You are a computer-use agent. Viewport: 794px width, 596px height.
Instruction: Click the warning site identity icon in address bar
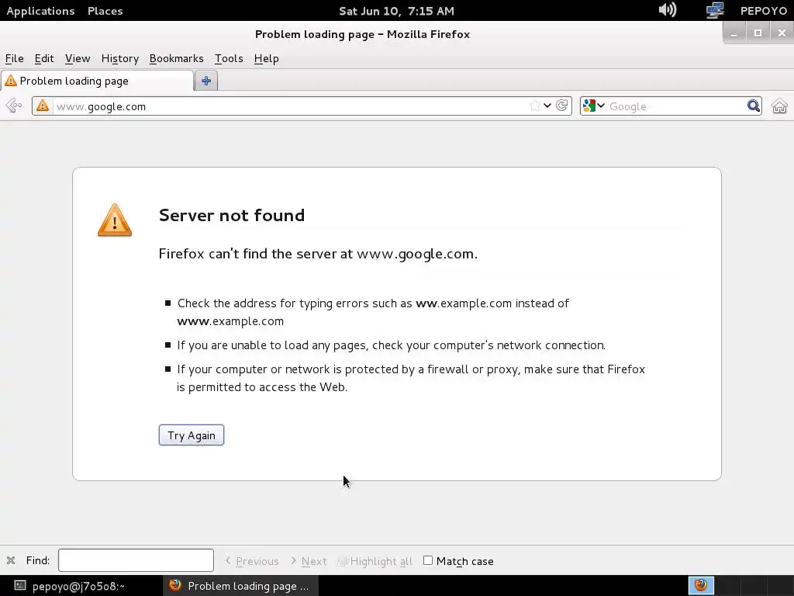point(43,106)
